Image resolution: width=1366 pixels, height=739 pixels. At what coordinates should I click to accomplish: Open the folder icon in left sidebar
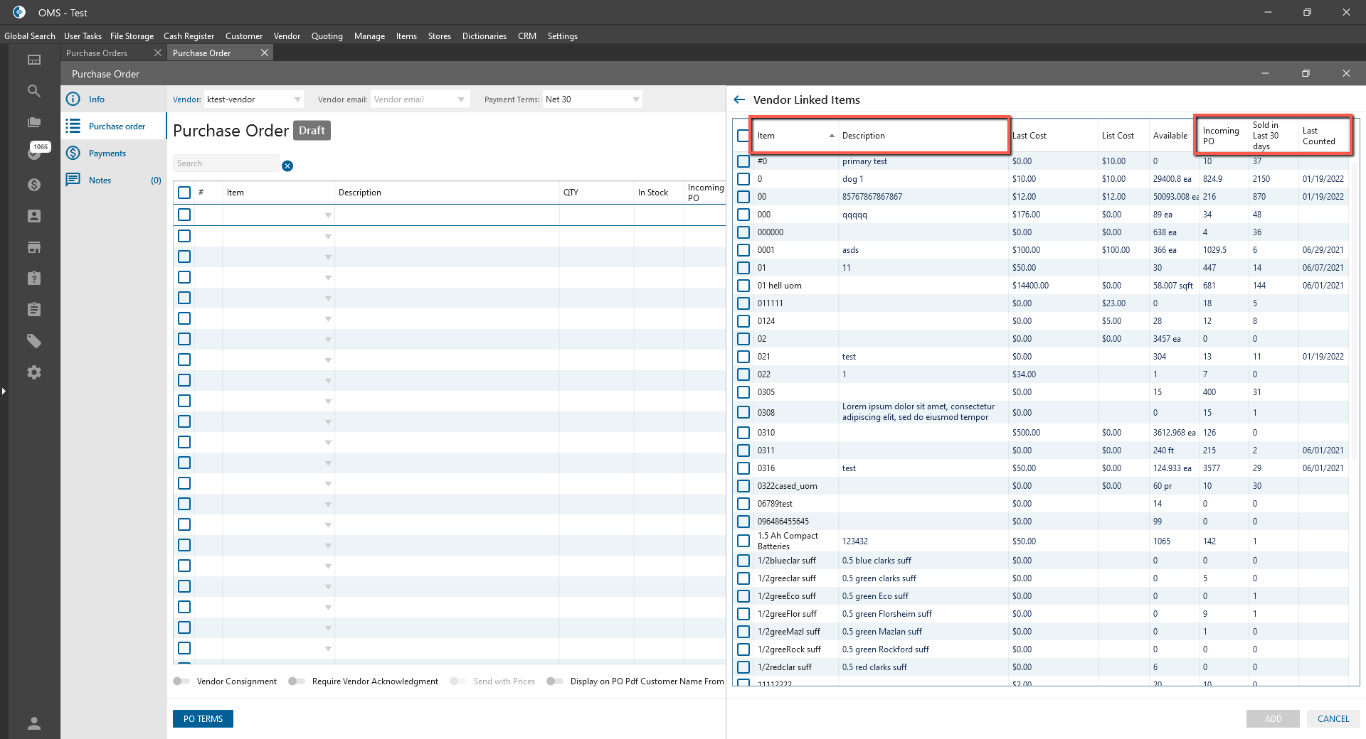pyautogui.click(x=33, y=122)
